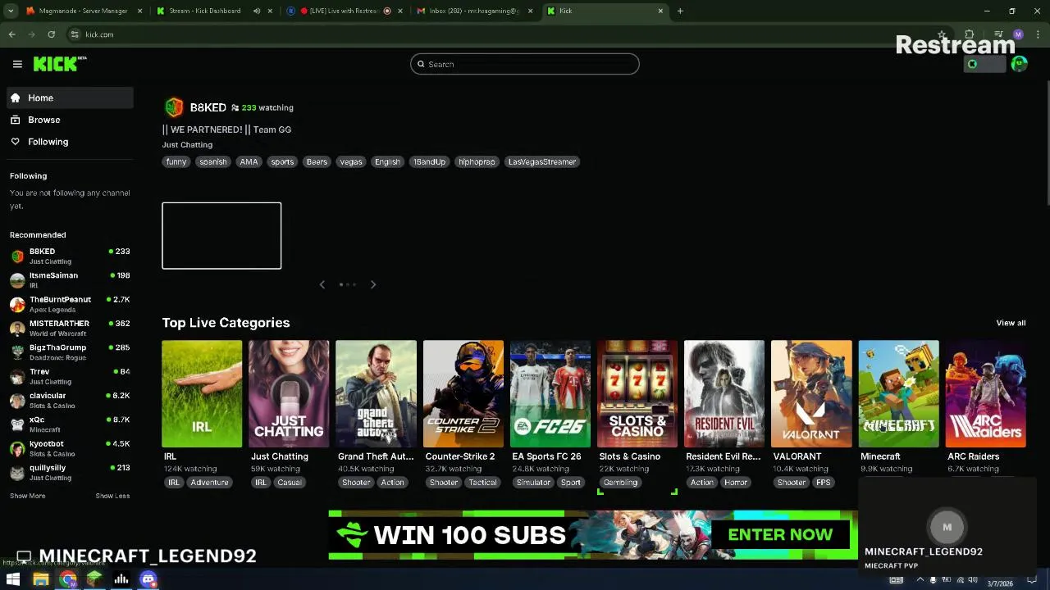Open recommended channel quillysilly avatar
Viewport: 1050px width, 590px height.
[17, 472]
